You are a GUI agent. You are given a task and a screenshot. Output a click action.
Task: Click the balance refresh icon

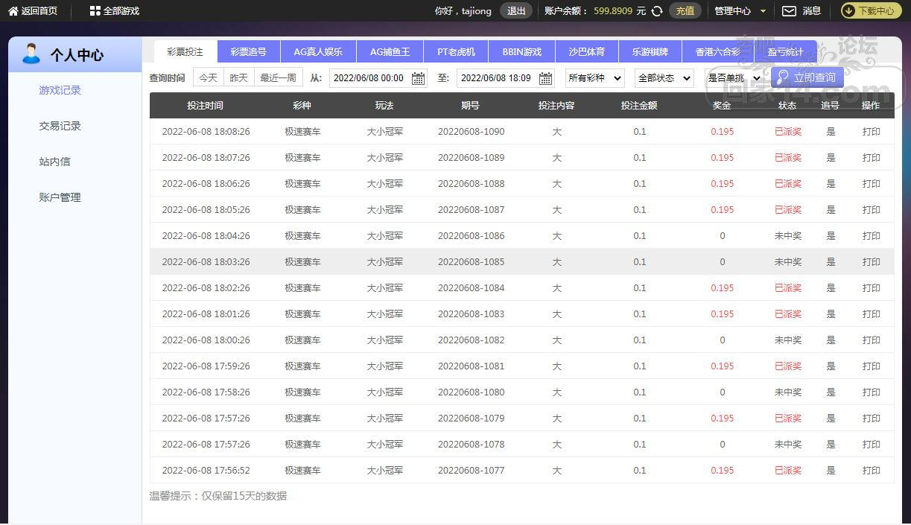tap(657, 11)
